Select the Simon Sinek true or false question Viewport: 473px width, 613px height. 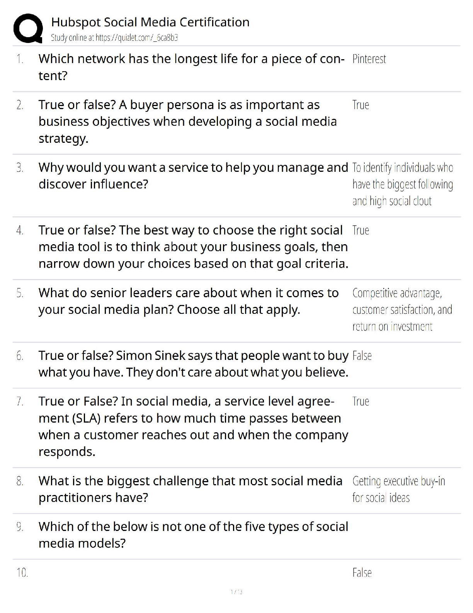(193, 364)
